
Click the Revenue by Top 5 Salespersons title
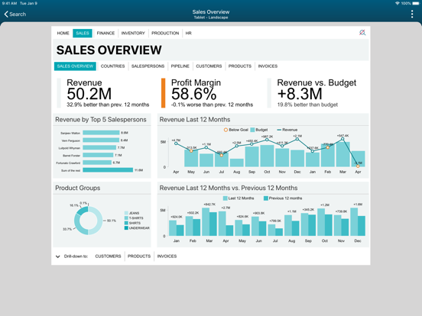pyautogui.click(x=101, y=120)
